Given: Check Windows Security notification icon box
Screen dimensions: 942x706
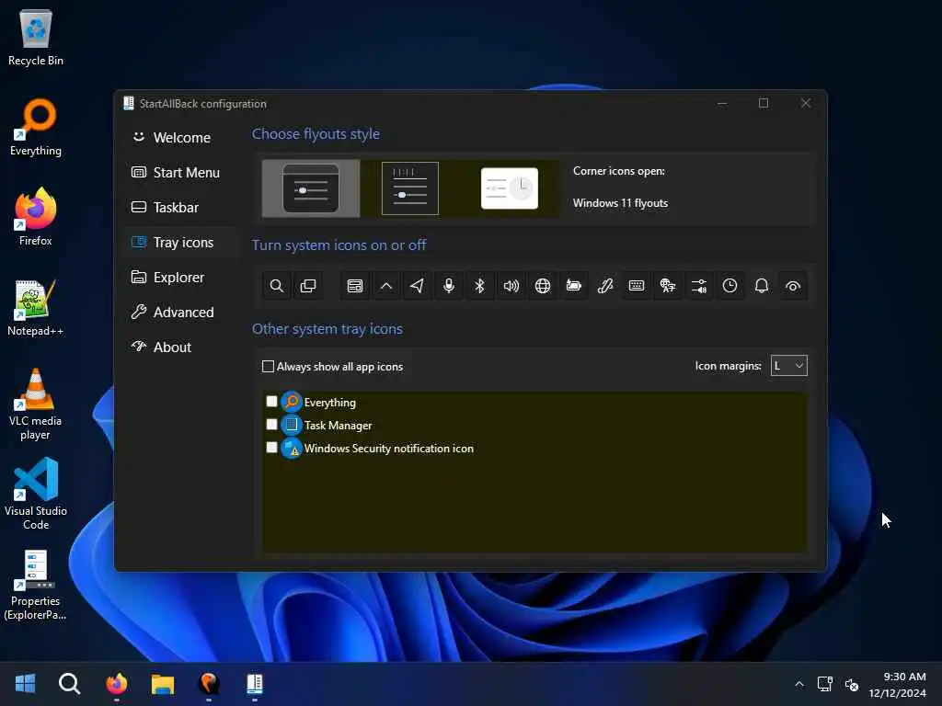Looking at the screenshot, I should click(x=271, y=448).
